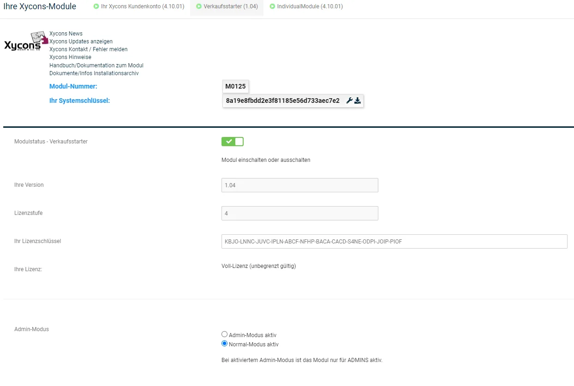Open the IndividualModule (4.10.01) tab

point(306,7)
